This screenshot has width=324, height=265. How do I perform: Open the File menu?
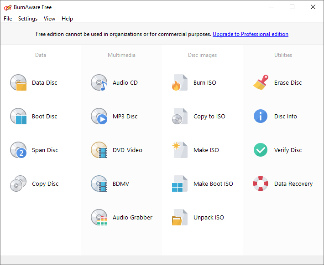[x=8, y=19]
